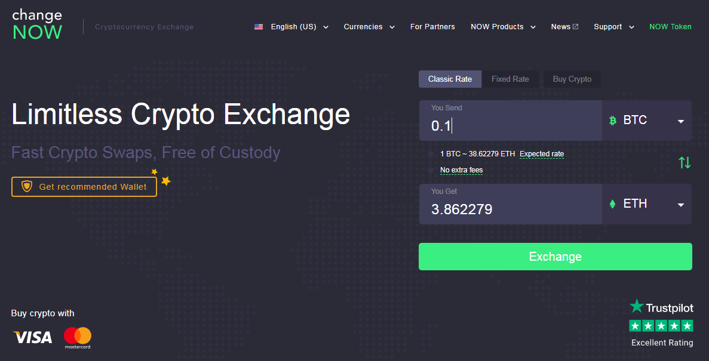Click the green Exchange button

tap(555, 257)
